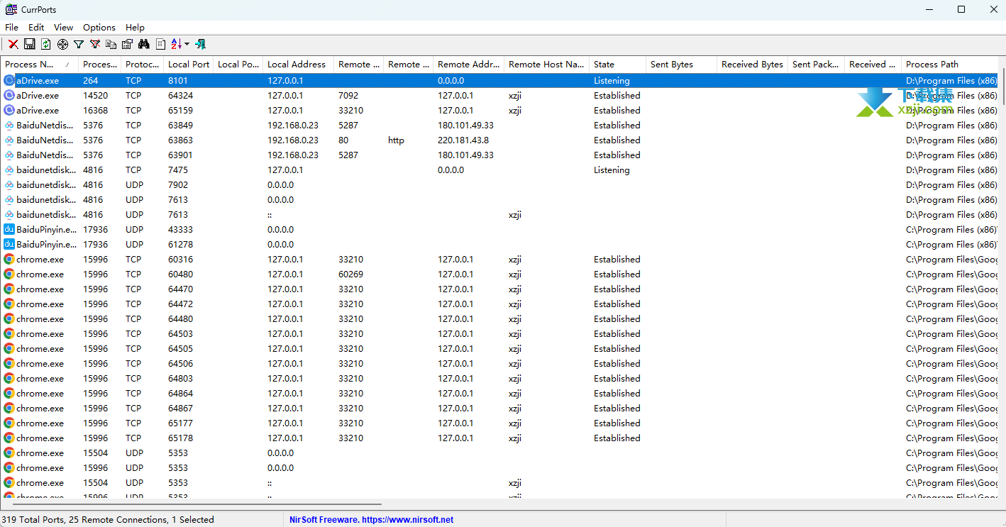The image size is (1006, 527).
Task: Click local port 64472 cell
Action: 180,304
